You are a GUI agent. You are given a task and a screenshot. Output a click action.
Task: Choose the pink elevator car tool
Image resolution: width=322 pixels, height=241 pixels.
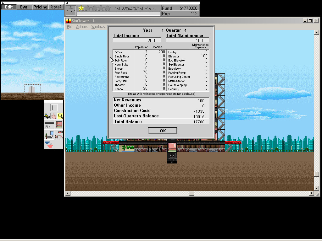click(x=59, y=125)
